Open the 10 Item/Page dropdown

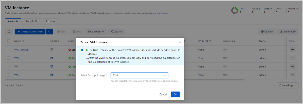(x=288, y=86)
